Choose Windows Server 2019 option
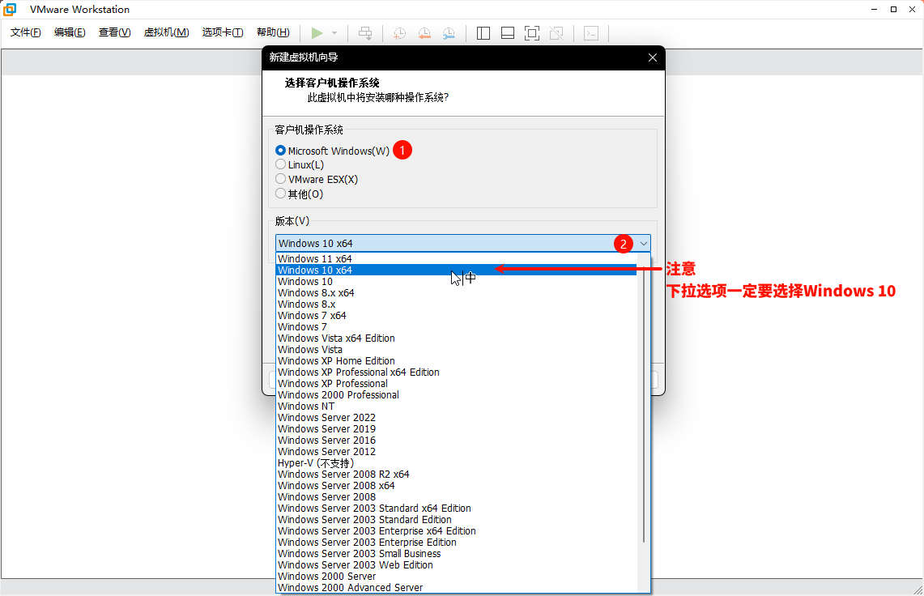This screenshot has height=596, width=924. click(456, 429)
